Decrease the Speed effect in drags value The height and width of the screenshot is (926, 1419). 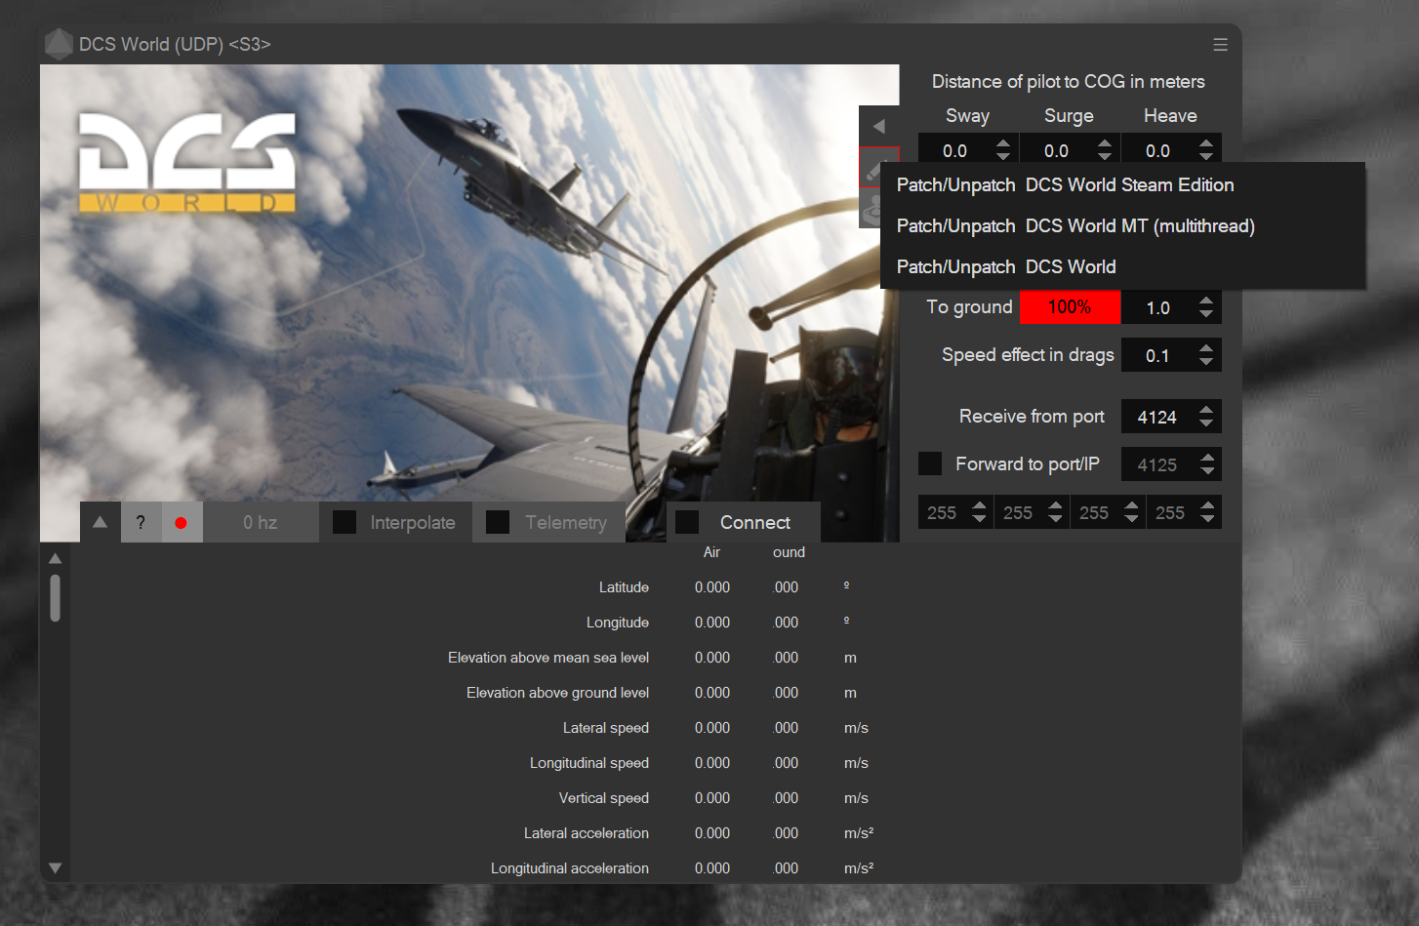(x=1206, y=362)
